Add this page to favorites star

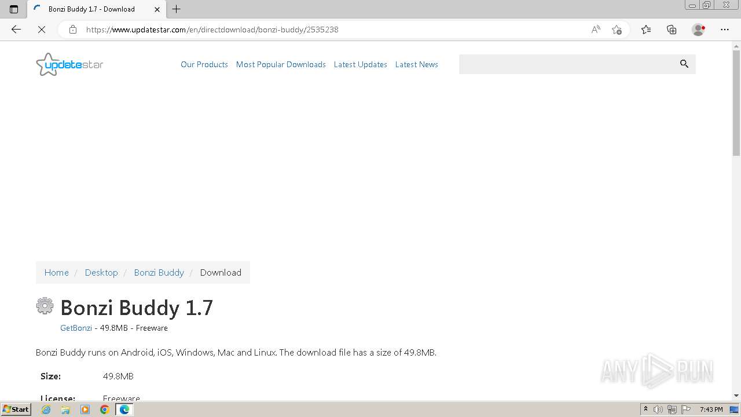click(617, 30)
